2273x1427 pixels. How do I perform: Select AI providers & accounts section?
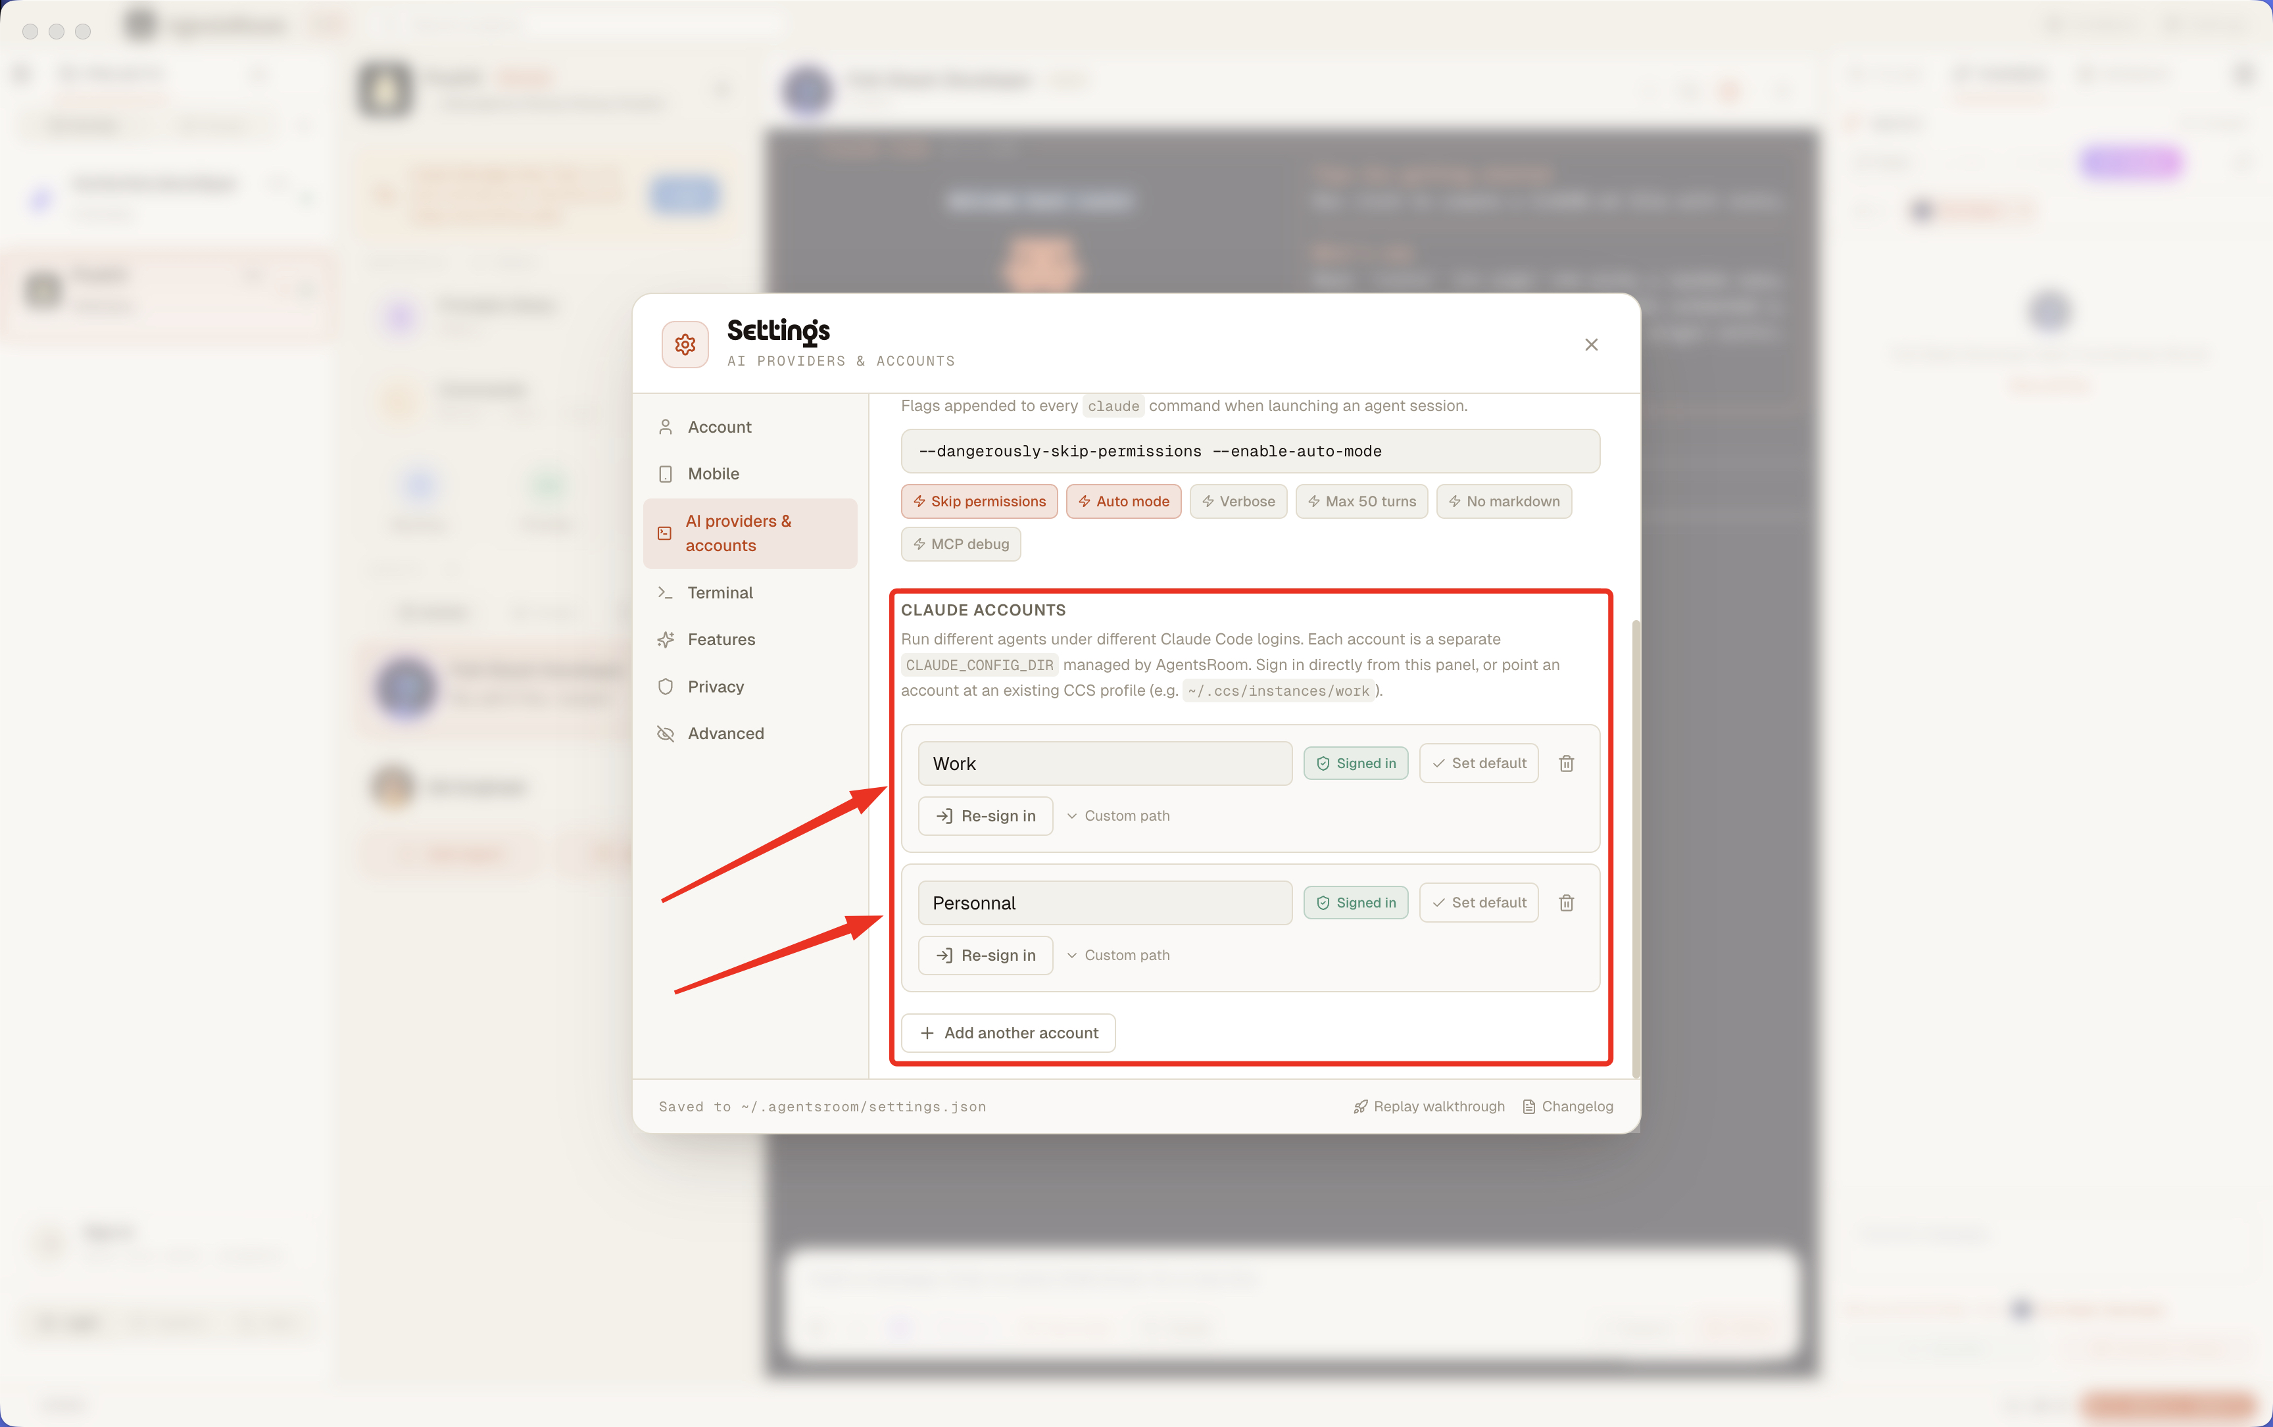point(750,533)
